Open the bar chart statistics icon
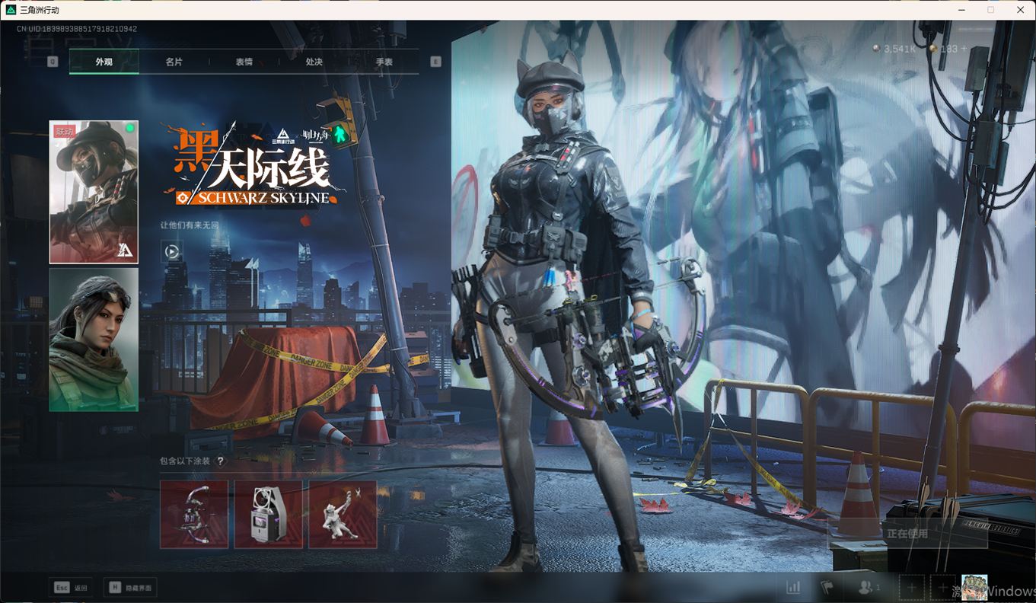Viewport: 1036px width, 603px height. [793, 587]
